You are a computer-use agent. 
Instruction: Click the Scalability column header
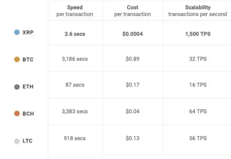[x=198, y=11]
